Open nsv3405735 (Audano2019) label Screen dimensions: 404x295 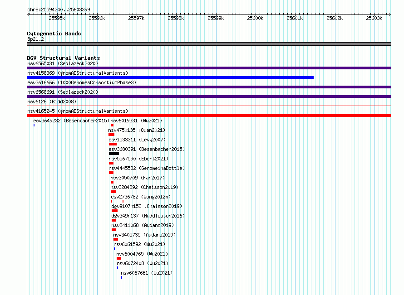tap(144, 235)
